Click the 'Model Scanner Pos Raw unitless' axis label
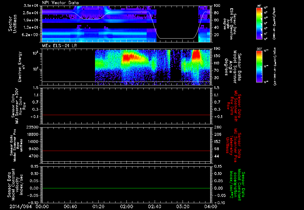Image resolution: width=304 pixels, height=210 pixels. click(x=16, y=145)
